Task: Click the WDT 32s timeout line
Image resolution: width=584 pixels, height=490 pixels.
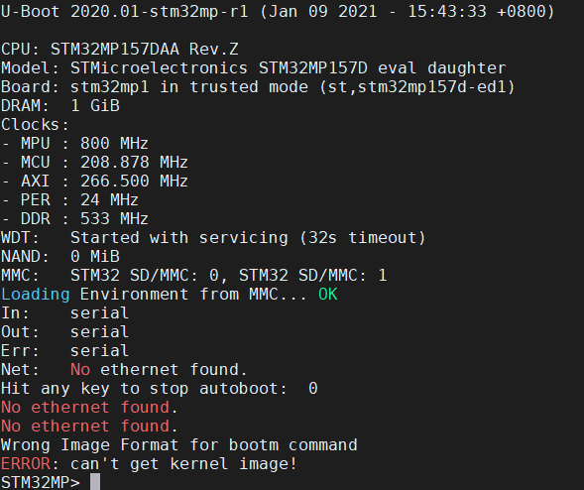Action: [x=213, y=238]
